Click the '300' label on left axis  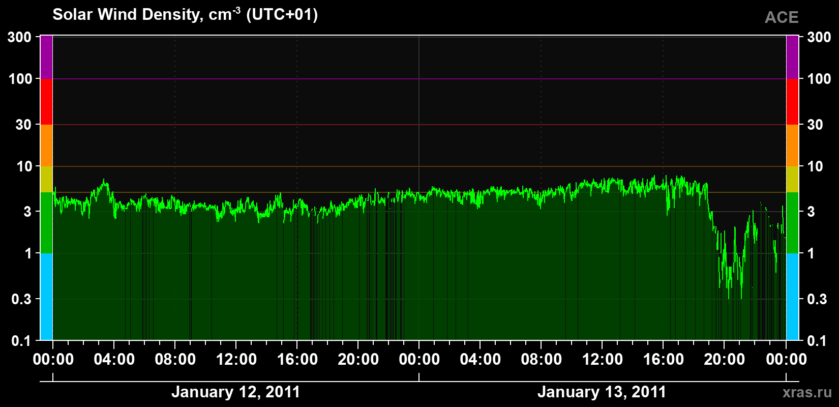(x=20, y=37)
